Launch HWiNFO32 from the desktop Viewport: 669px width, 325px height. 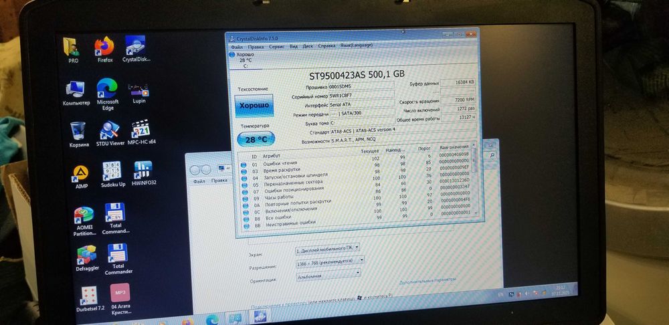point(143,173)
